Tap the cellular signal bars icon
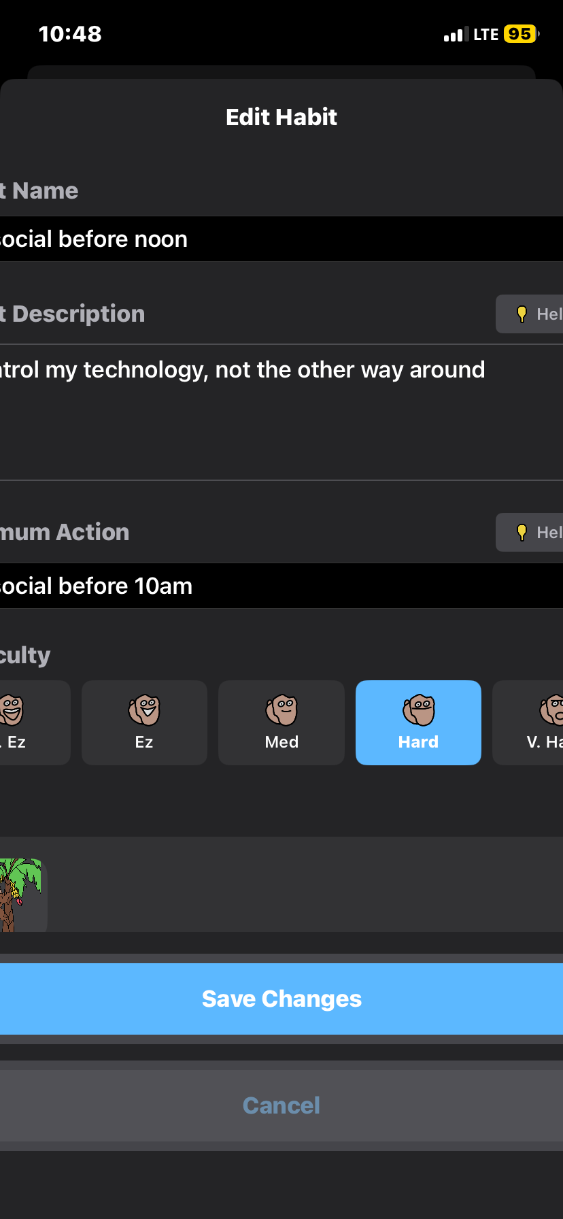 [456, 34]
